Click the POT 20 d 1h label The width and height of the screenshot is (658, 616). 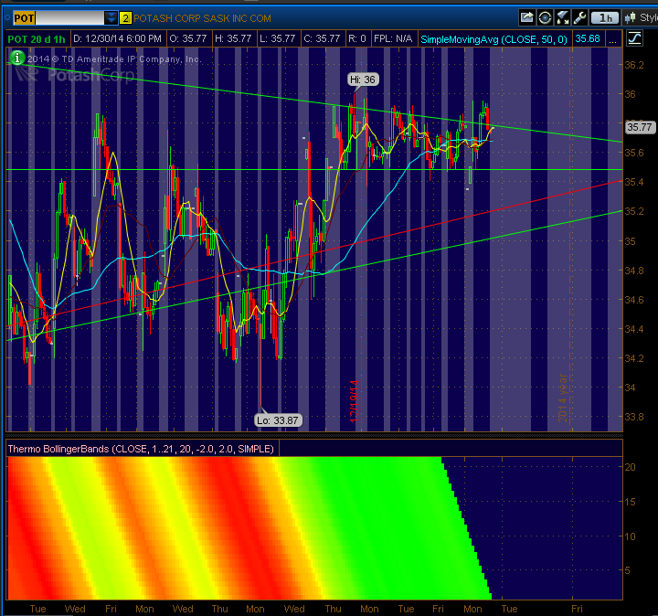37,39
